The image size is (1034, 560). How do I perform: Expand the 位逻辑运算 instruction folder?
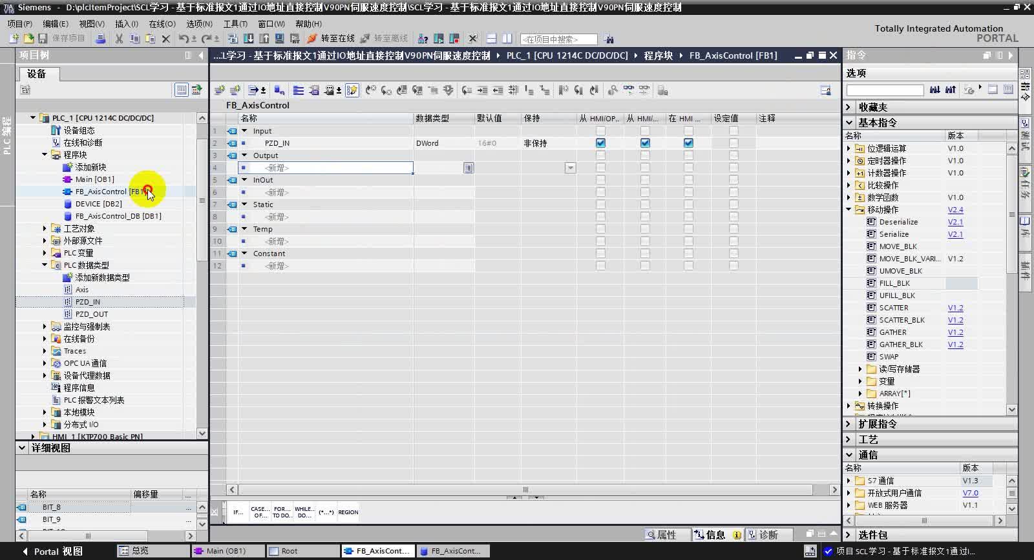[x=849, y=148]
